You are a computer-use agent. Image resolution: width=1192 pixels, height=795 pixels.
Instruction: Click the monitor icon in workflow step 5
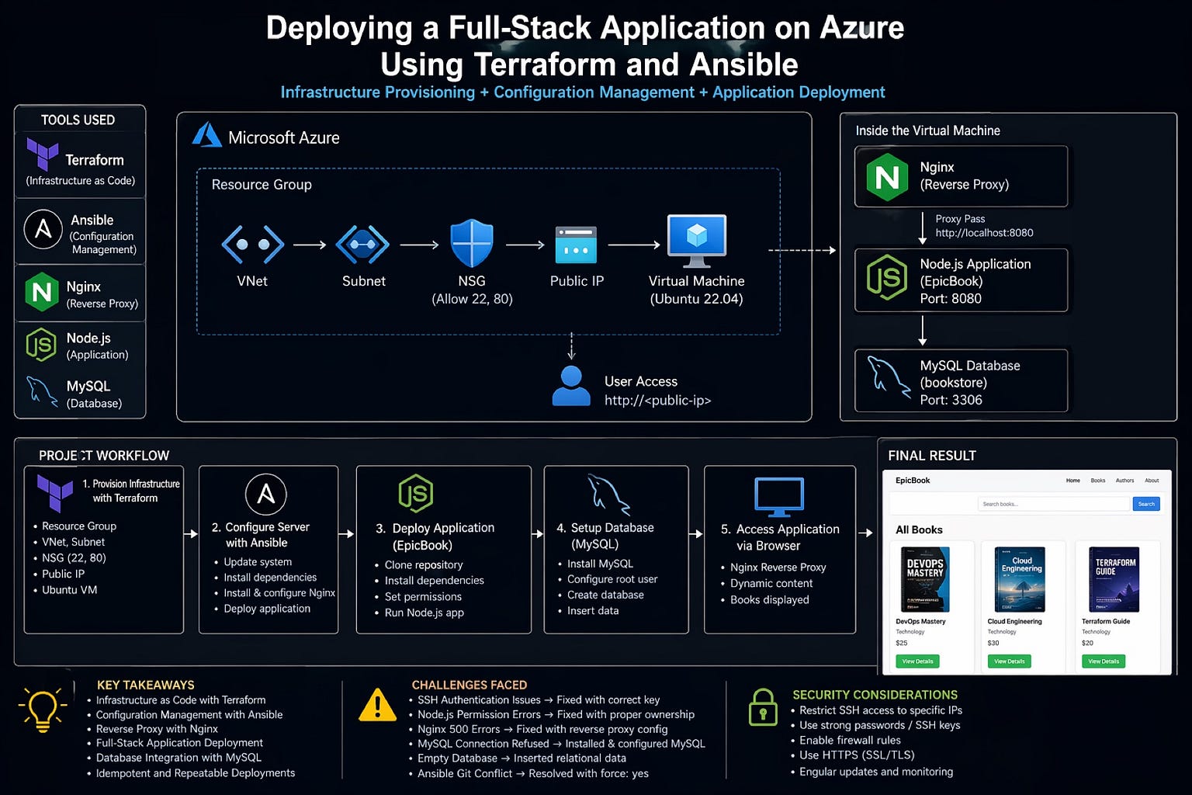[779, 497]
